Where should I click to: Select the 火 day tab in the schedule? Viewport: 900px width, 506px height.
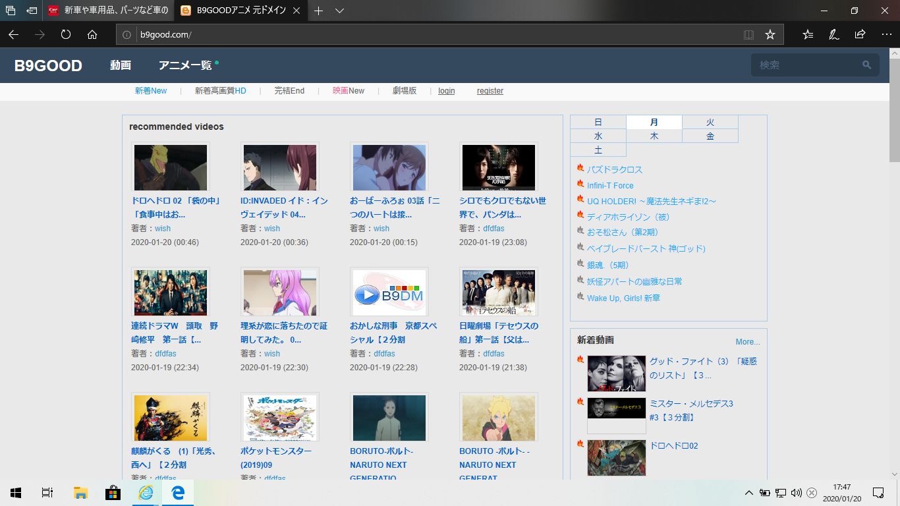tap(710, 122)
